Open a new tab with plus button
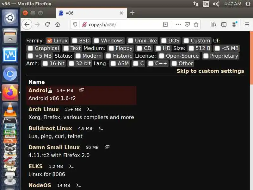This screenshot has height=190, width=253. (x=132, y=13)
